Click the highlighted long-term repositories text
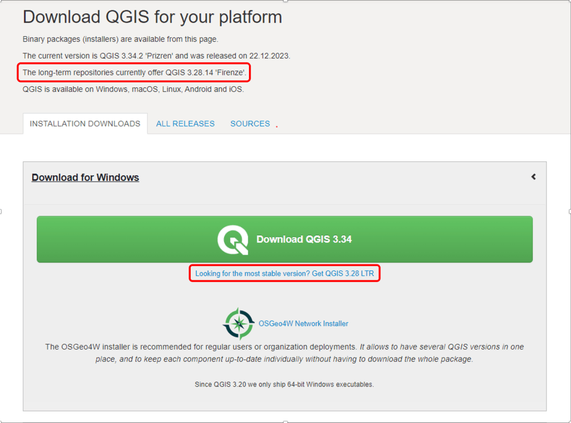Viewport: 571px width, 423px height. pyautogui.click(x=133, y=72)
